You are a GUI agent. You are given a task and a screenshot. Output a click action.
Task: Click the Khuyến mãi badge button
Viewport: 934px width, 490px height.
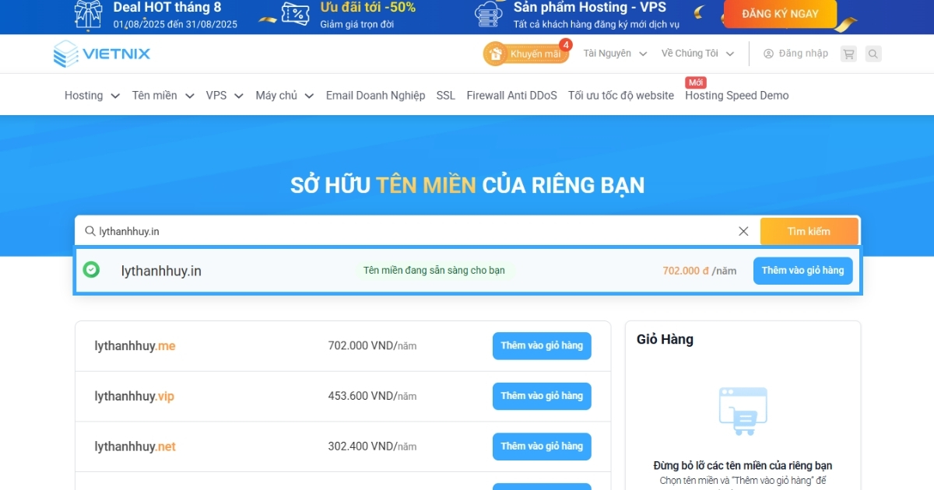(527, 53)
